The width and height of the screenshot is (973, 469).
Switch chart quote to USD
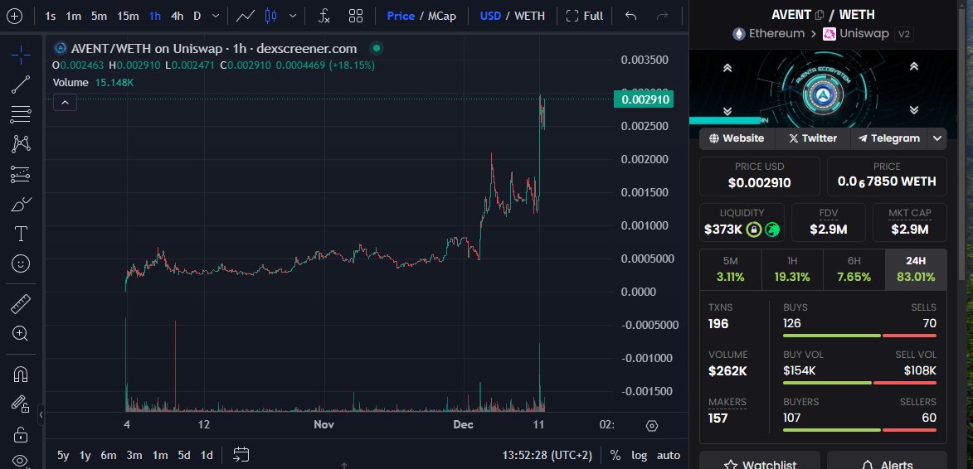point(490,16)
